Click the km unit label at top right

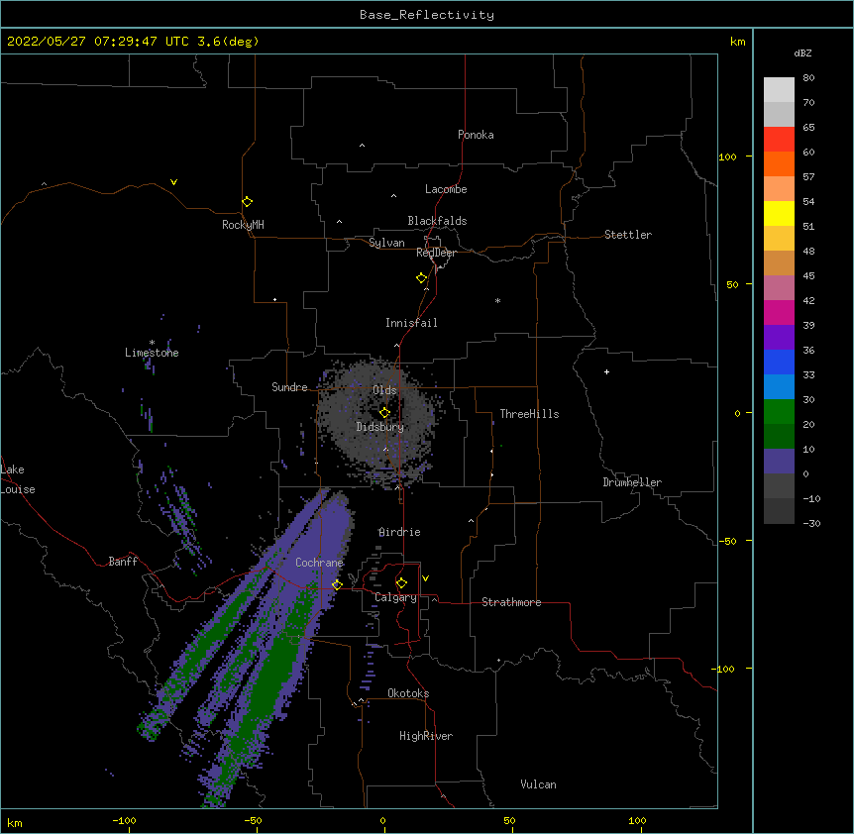pyautogui.click(x=737, y=42)
